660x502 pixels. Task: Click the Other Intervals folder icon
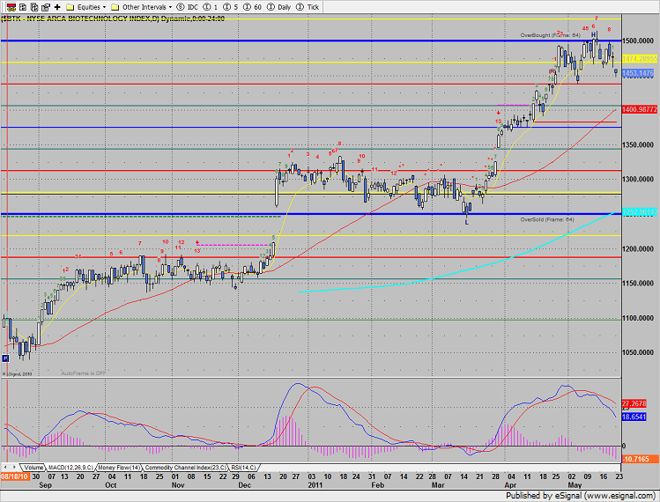pyautogui.click(x=115, y=7)
